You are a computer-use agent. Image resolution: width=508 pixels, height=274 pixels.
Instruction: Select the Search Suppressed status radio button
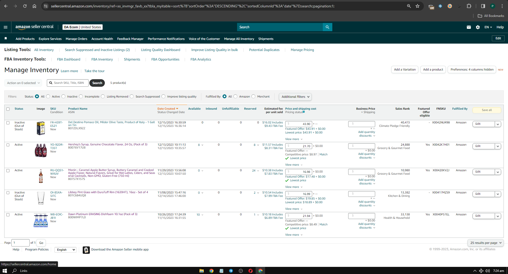click(x=132, y=96)
